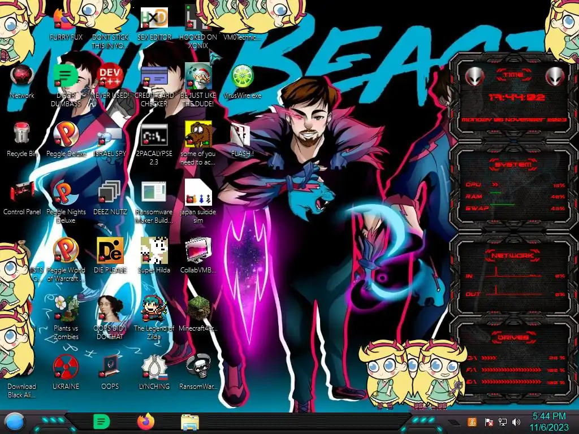The height and width of the screenshot is (434, 579).
Task: Launch Firefox from the taskbar
Action: coord(146,422)
